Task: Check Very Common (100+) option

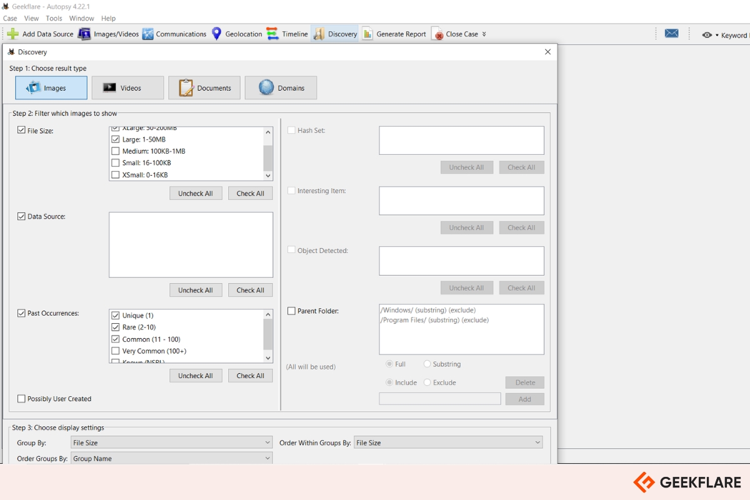Action: 115,351
